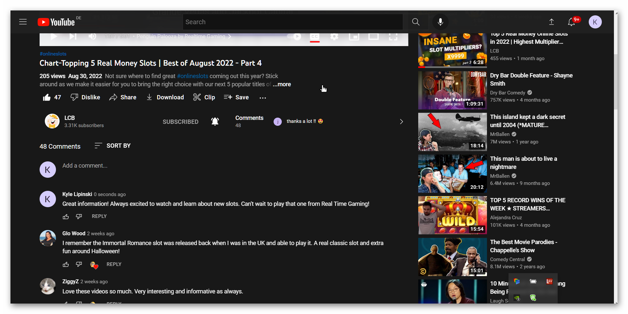
Task: Open the notifications bell with 9+ badge
Action: pos(571,22)
